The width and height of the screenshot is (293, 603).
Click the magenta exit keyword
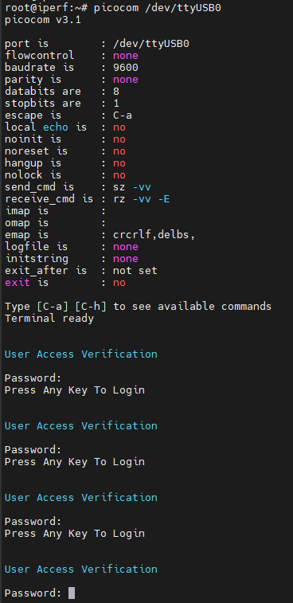(x=18, y=283)
